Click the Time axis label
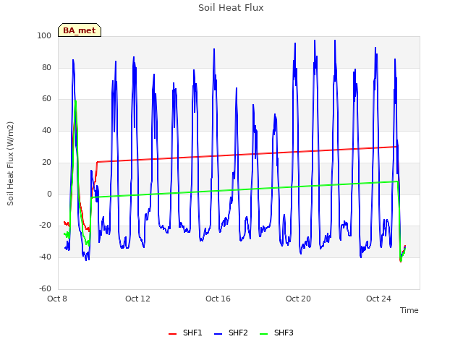The width and height of the screenshot is (463, 347). point(409,310)
